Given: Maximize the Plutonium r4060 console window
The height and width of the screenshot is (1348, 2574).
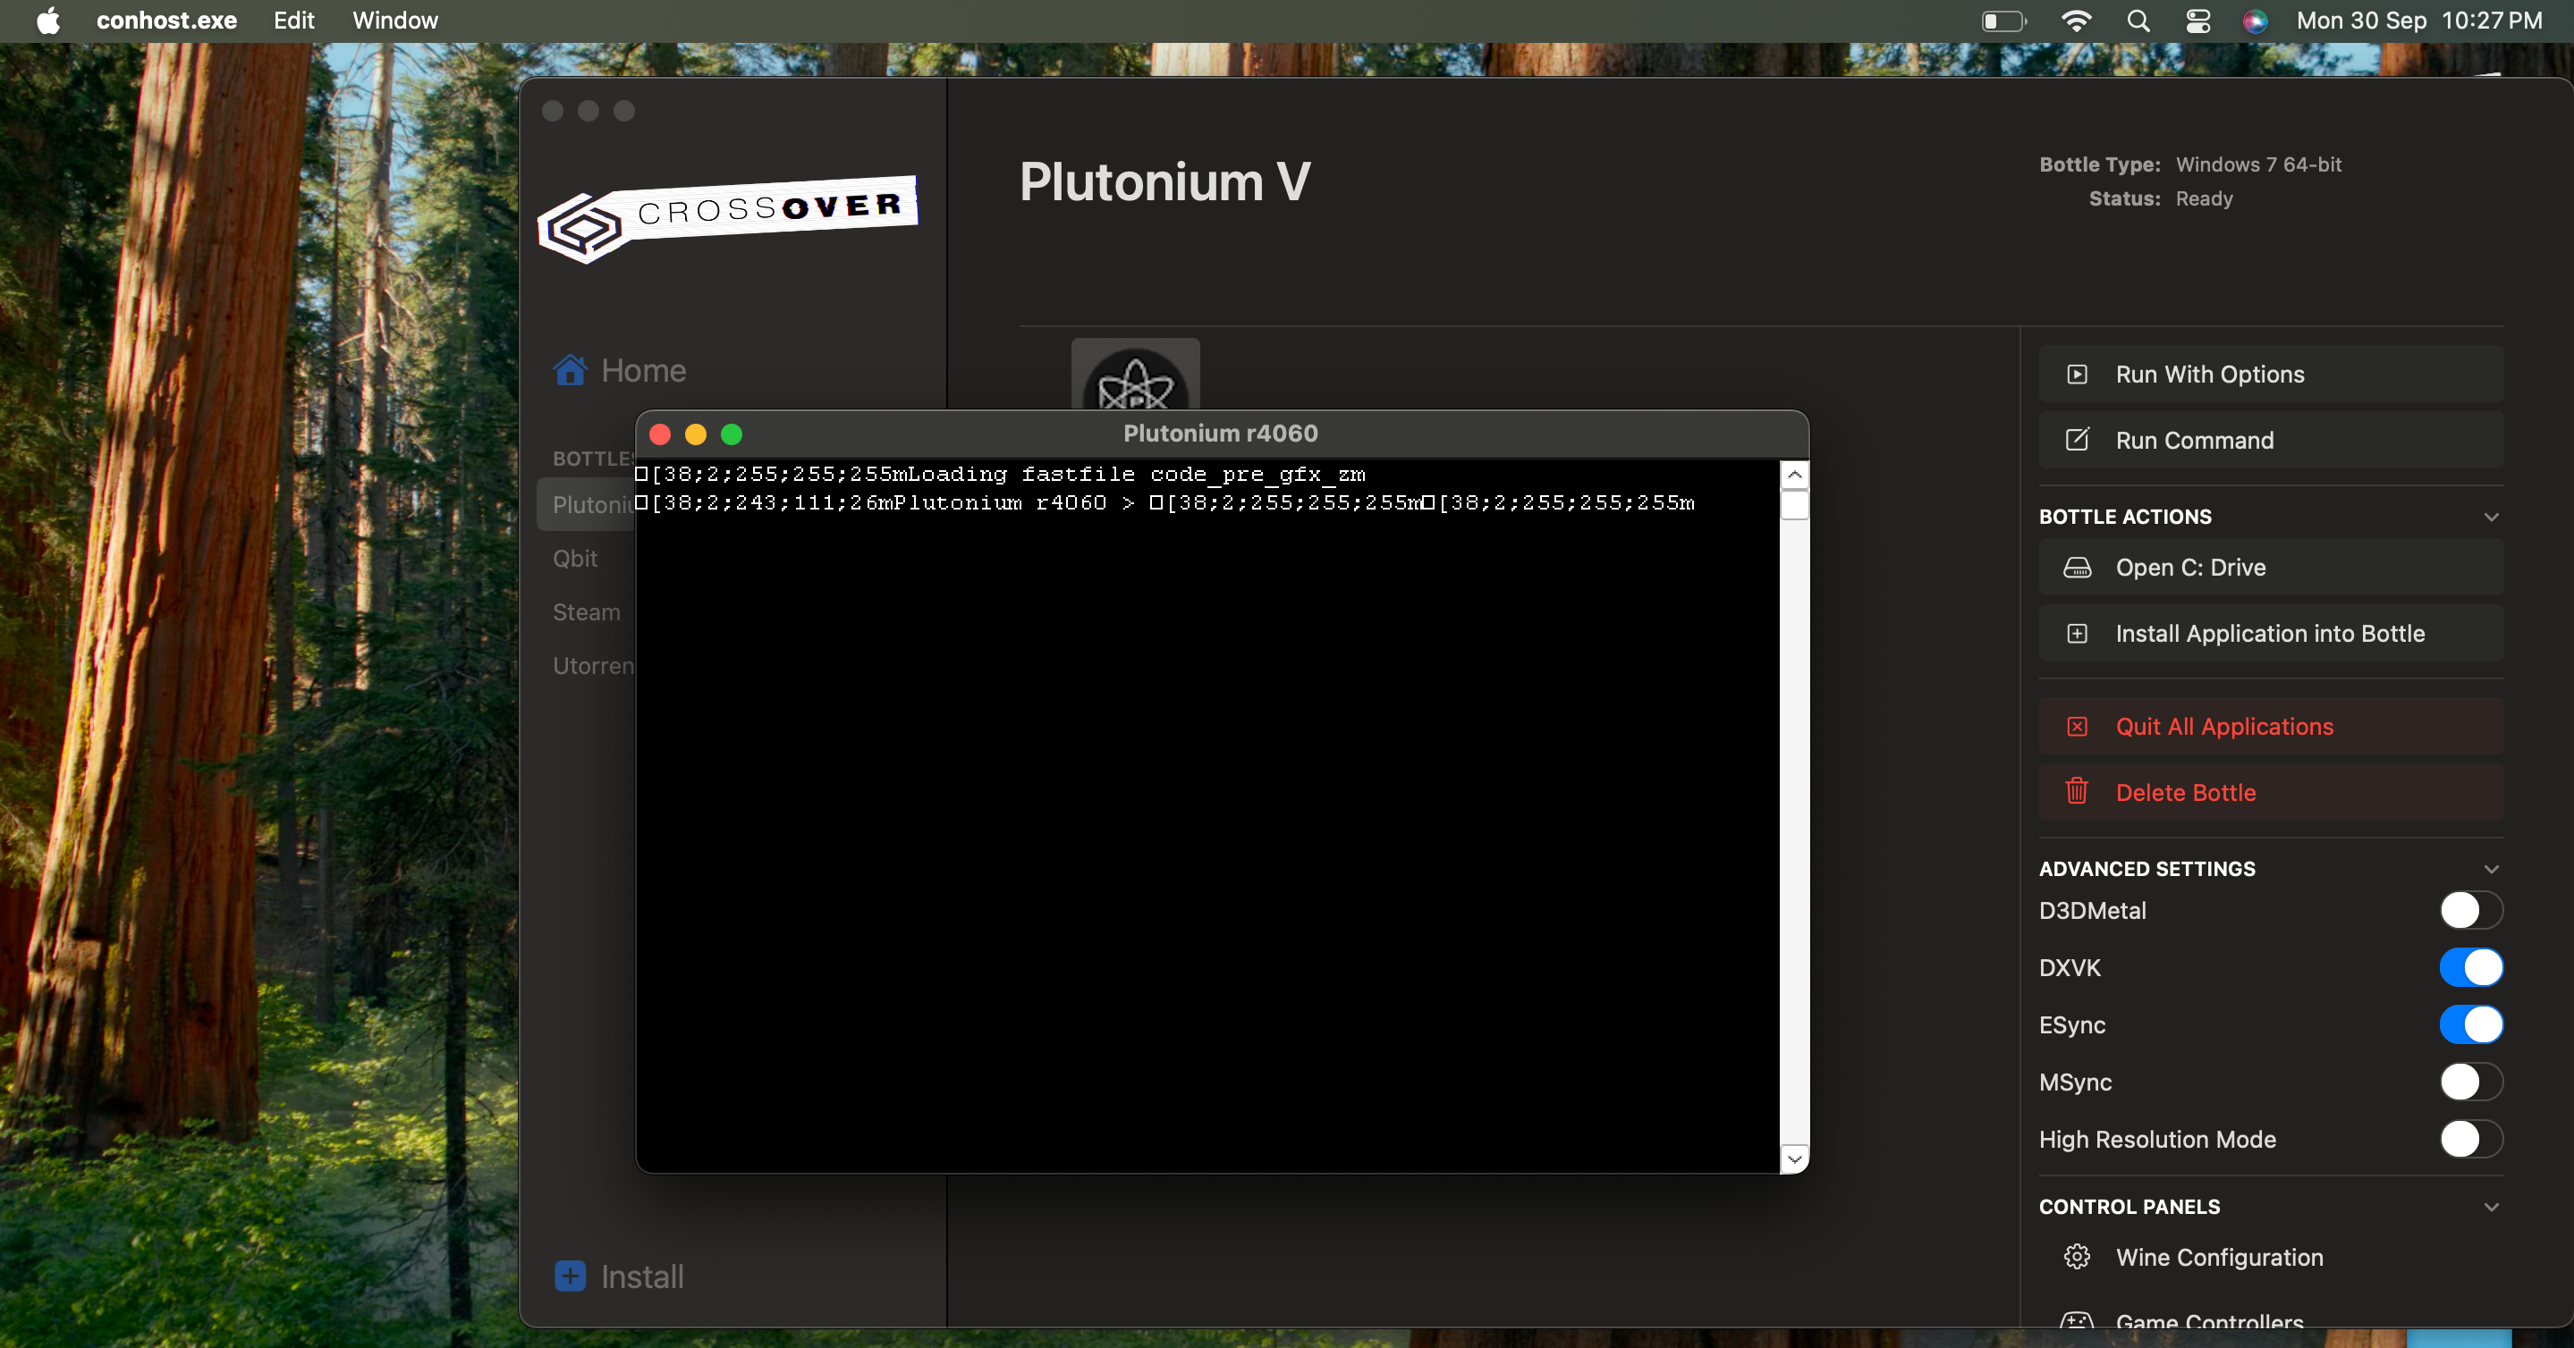Looking at the screenshot, I should [732, 434].
